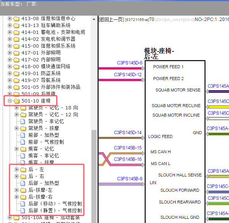Click the 501-10A 座椅 folder icon
This screenshot has height=223, width=229.
pyautogui.click(x=16, y=218)
